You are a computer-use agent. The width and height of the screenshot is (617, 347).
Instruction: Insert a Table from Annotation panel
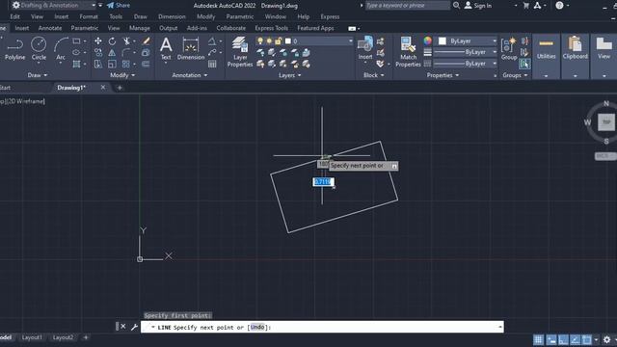click(x=212, y=64)
